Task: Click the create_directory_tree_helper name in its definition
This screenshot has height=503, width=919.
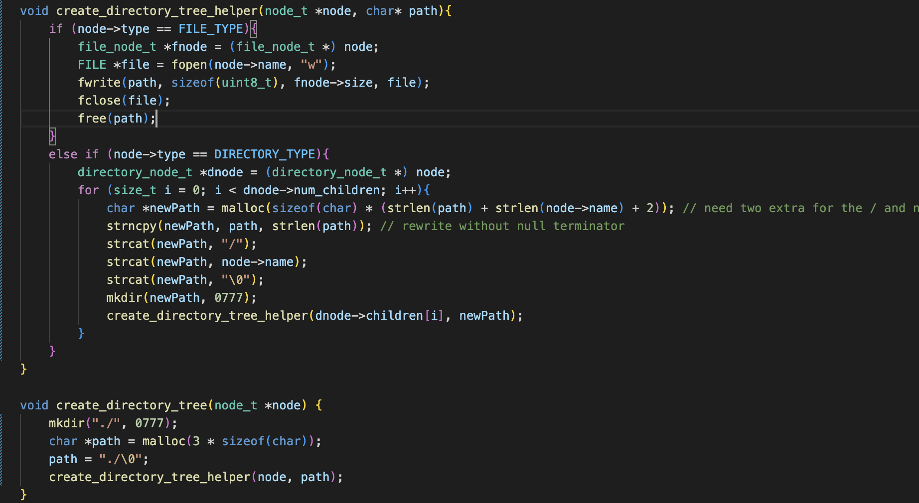Action: coord(156,11)
